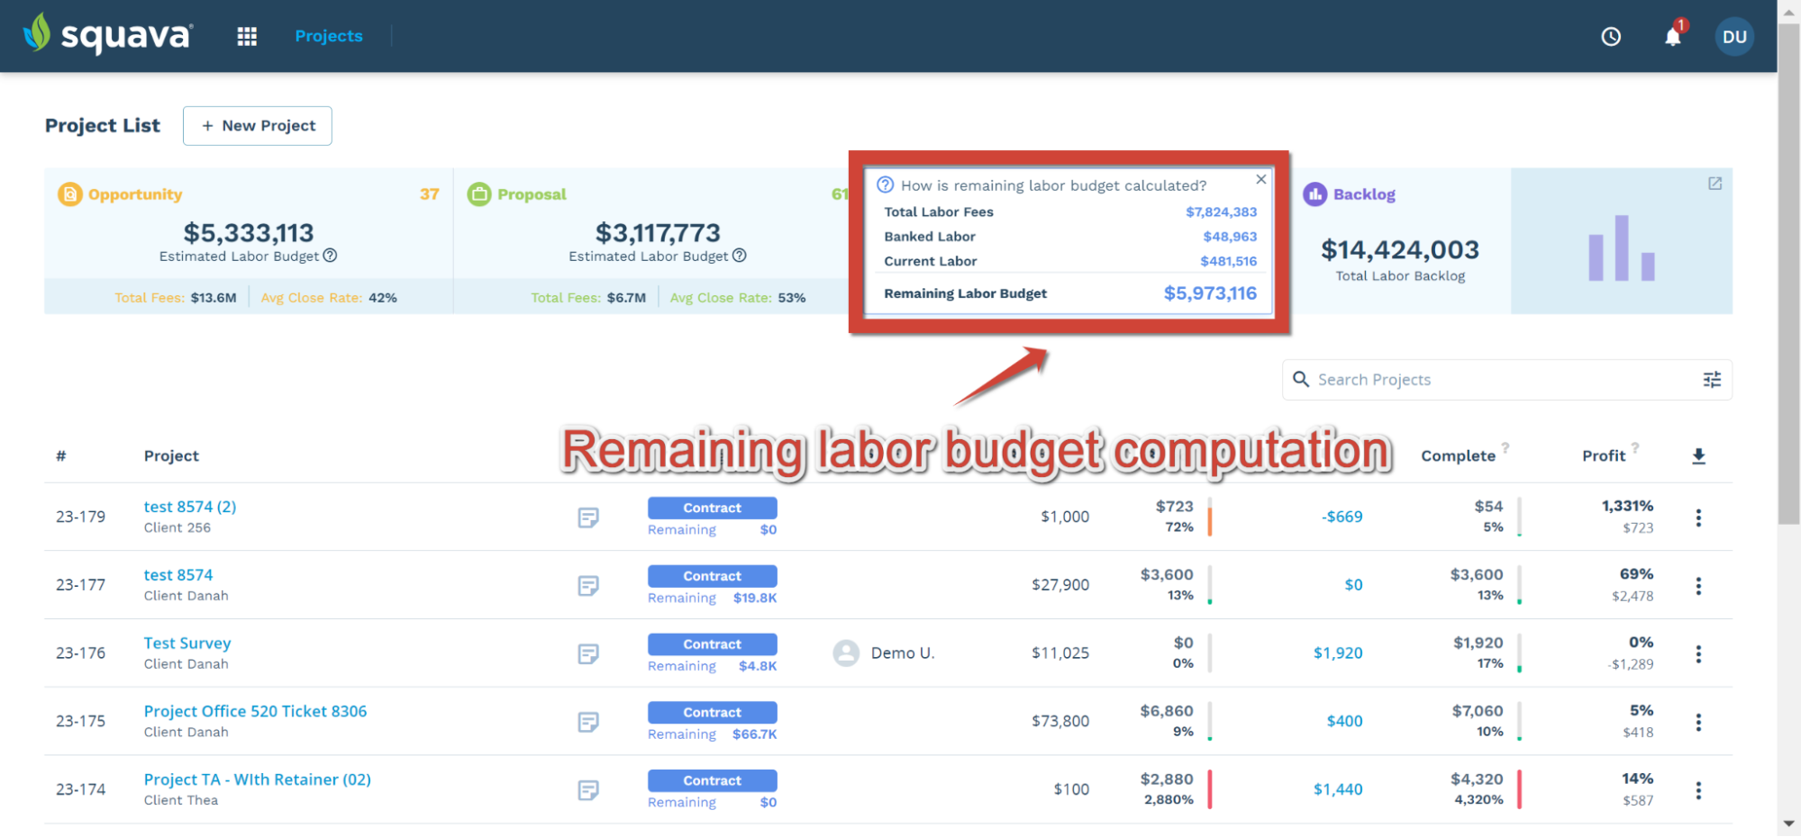Image resolution: width=1801 pixels, height=837 pixels.
Task: Open the notes icon for project 23-179
Action: (x=588, y=517)
